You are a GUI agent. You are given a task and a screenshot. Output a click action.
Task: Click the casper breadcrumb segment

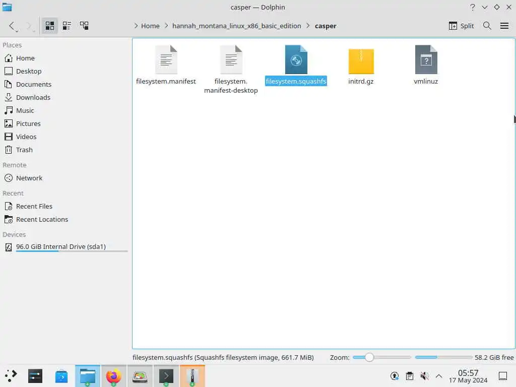pyautogui.click(x=326, y=26)
